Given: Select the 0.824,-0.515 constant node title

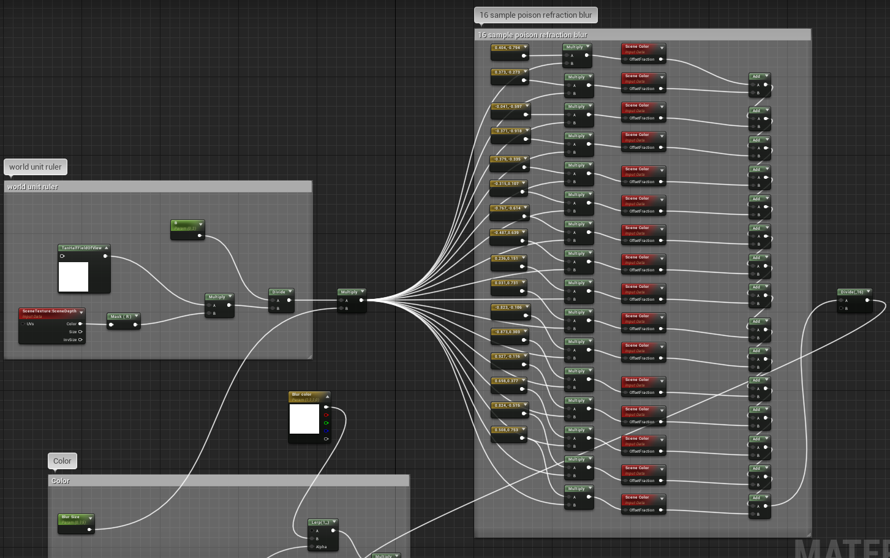Looking at the screenshot, I should coord(507,405).
